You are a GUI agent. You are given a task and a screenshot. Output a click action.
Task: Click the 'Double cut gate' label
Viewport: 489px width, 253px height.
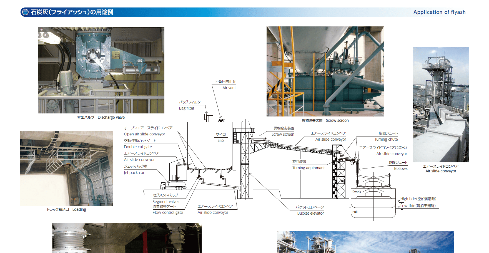(x=138, y=147)
